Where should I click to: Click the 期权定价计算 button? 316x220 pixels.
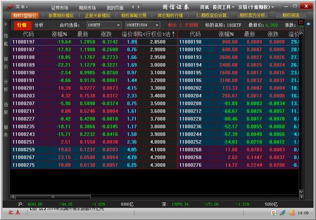coord(214,15)
